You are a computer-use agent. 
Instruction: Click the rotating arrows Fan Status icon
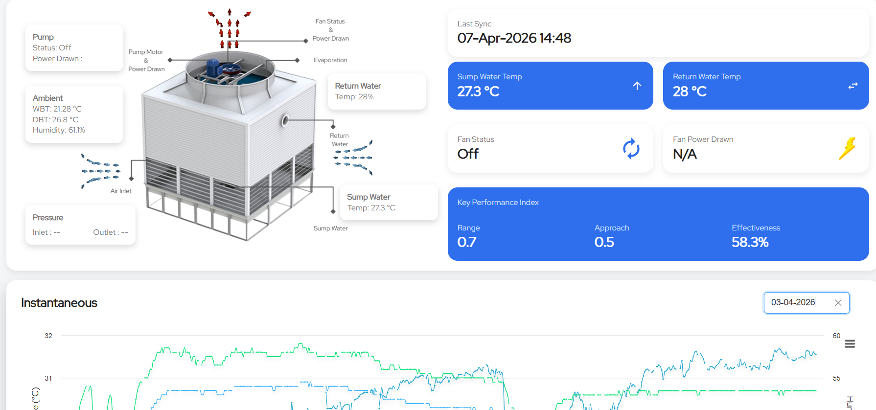click(x=631, y=149)
